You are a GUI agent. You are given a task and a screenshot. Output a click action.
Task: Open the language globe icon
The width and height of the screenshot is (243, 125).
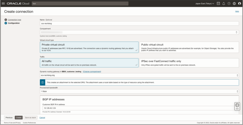coord(234,4)
